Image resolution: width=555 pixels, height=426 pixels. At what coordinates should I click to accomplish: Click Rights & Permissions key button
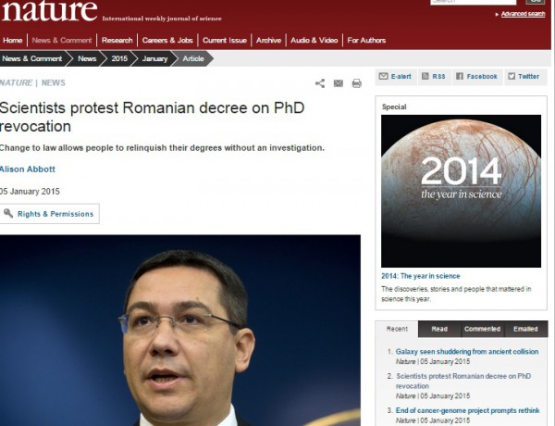[50, 214]
